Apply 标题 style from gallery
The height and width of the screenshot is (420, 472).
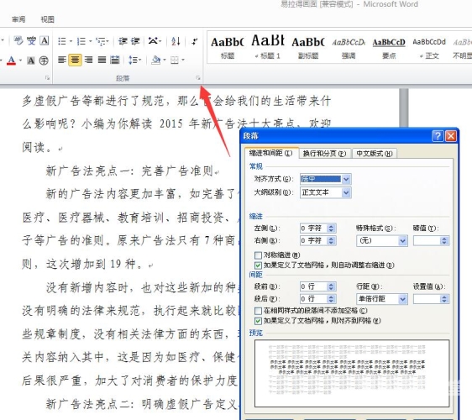point(228,47)
